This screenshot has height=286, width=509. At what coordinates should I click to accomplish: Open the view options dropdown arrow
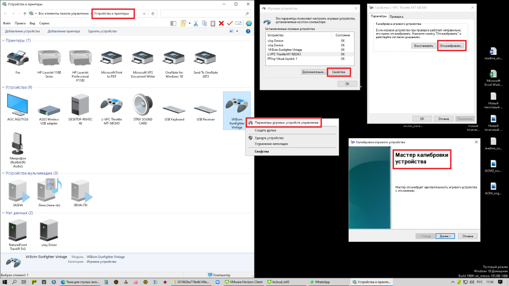pos(237,31)
